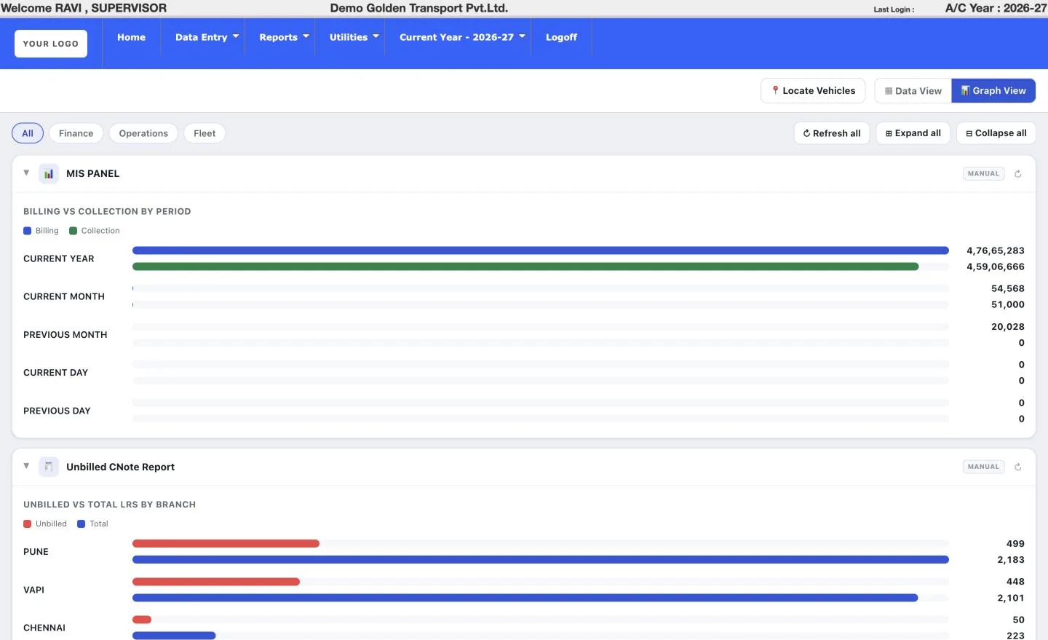Image resolution: width=1048 pixels, height=640 pixels.
Task: Click MANUAL badge on Unbilled CNote Report
Action: click(x=983, y=467)
